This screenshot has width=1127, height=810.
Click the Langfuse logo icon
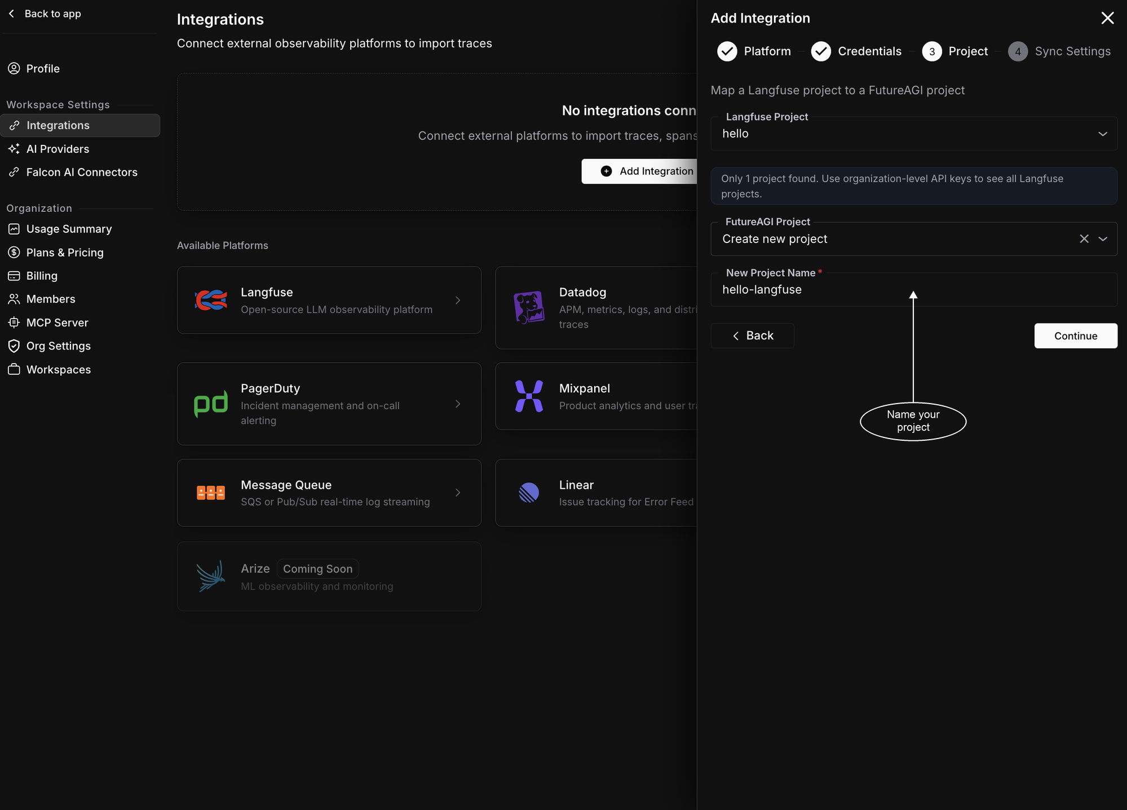click(211, 300)
